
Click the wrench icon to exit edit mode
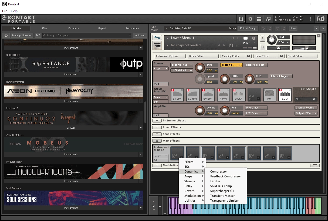click(157, 38)
